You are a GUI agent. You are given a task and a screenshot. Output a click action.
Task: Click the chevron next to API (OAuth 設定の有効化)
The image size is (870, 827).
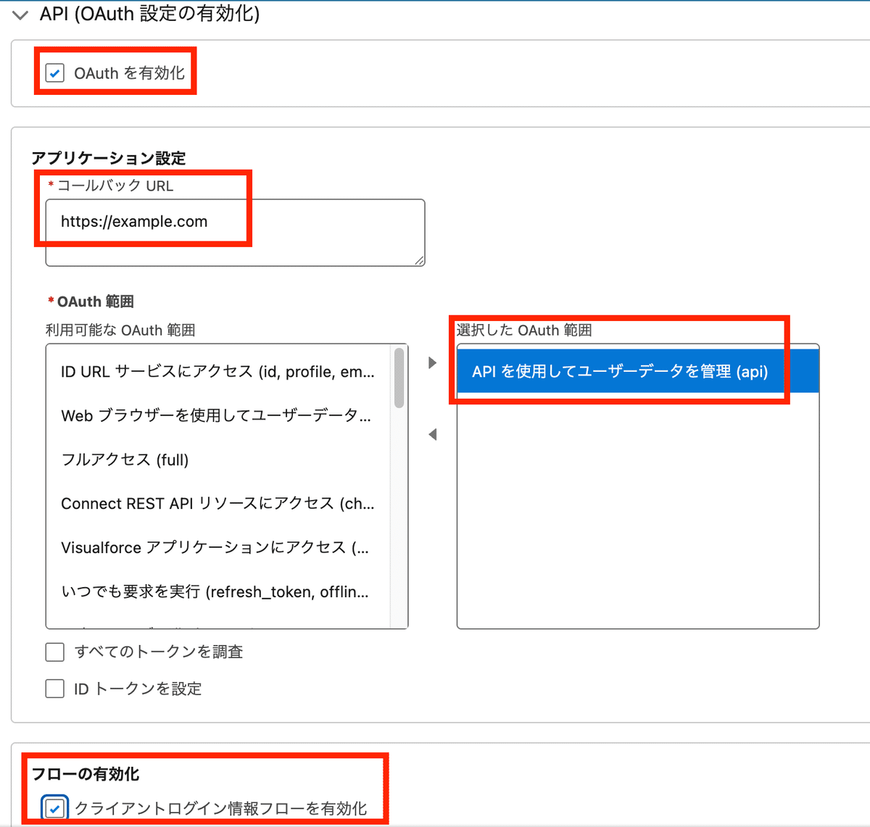20,14
